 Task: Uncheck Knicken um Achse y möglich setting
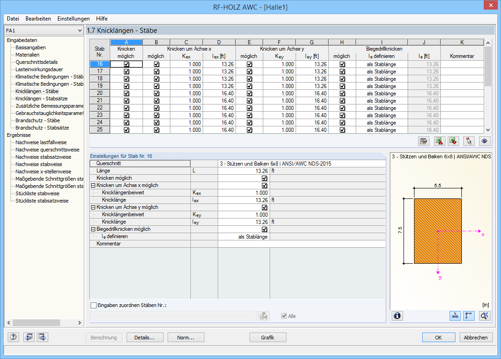[x=265, y=208]
